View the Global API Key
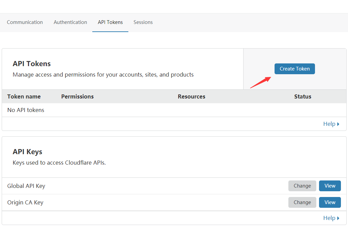Image resolution: width=348 pixels, height=226 pixels. (x=330, y=186)
